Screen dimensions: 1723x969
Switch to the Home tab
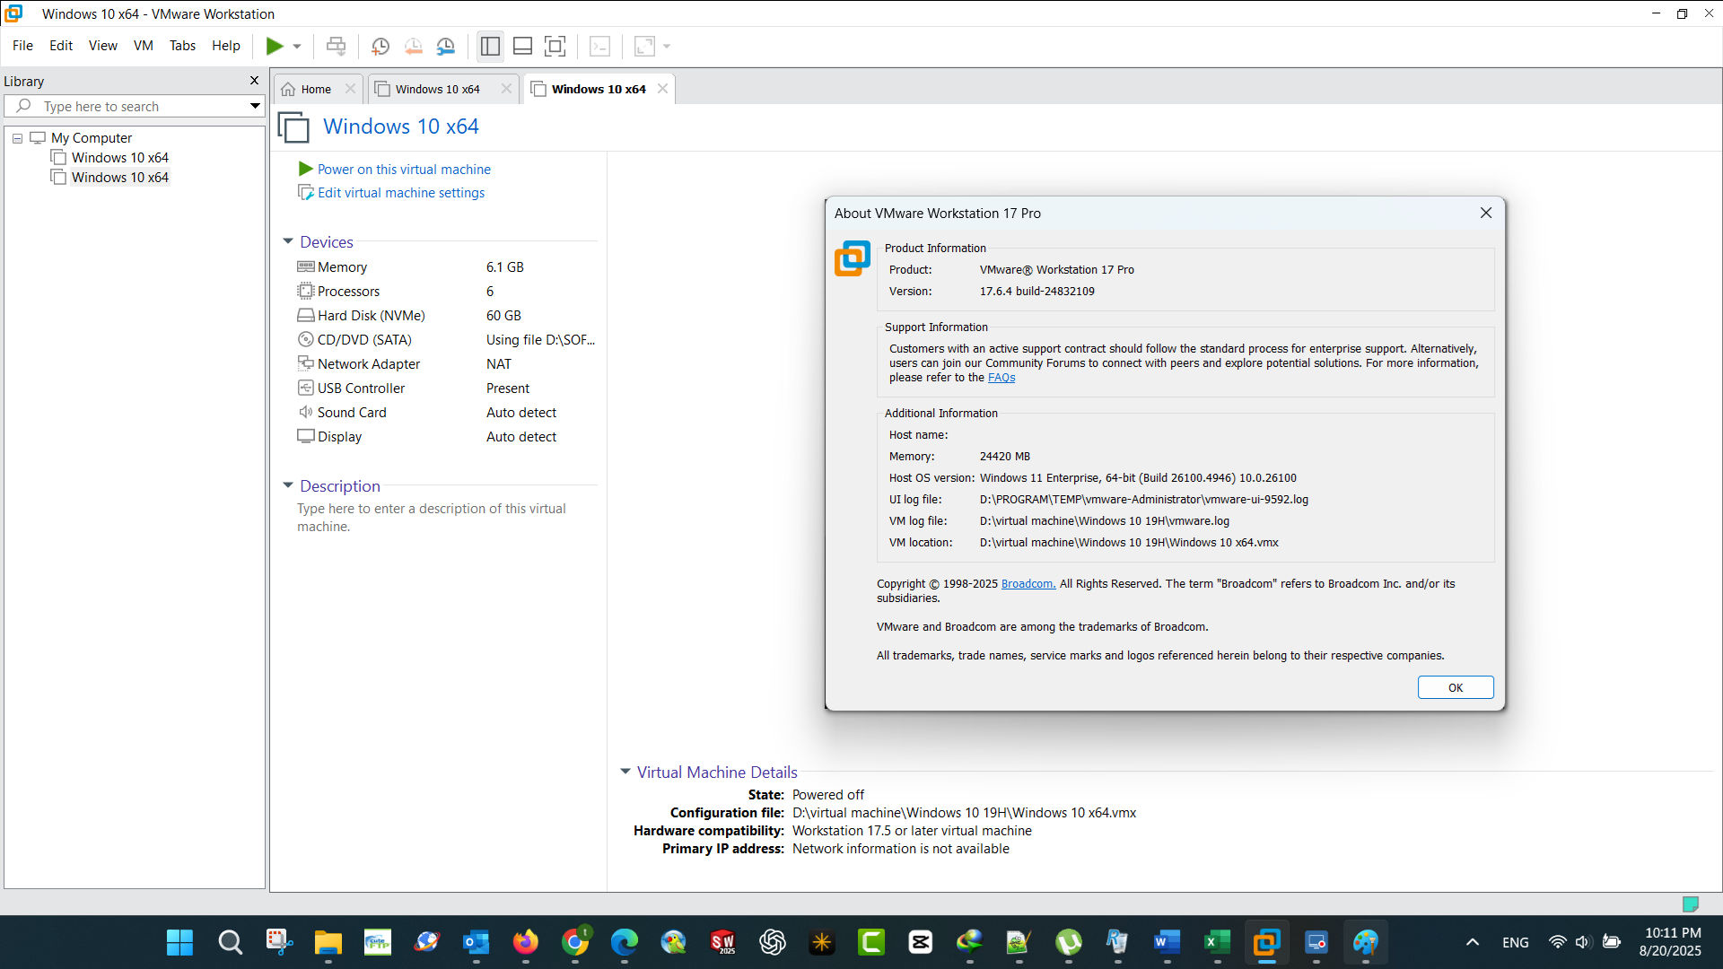coord(316,89)
